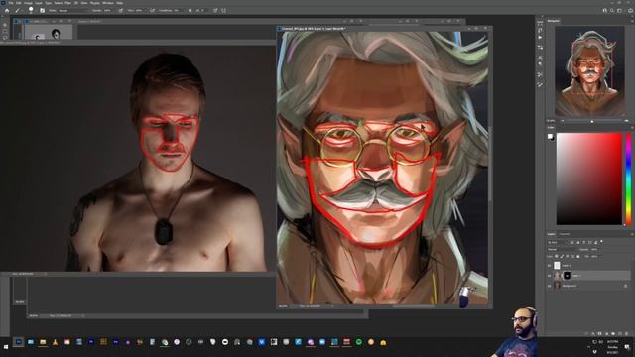Open the File menu
The width and height of the screenshot is (635, 357).
[x=11, y=3]
